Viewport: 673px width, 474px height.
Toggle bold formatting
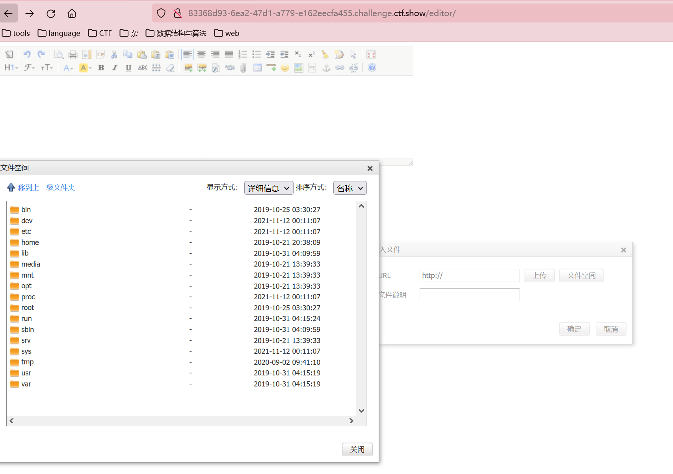click(101, 68)
